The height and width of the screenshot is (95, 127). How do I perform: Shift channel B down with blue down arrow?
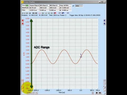[105, 23]
